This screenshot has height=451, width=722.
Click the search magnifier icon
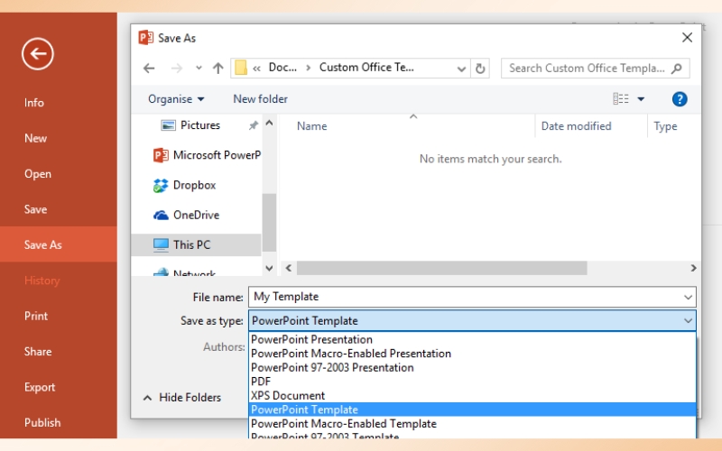[676, 69]
